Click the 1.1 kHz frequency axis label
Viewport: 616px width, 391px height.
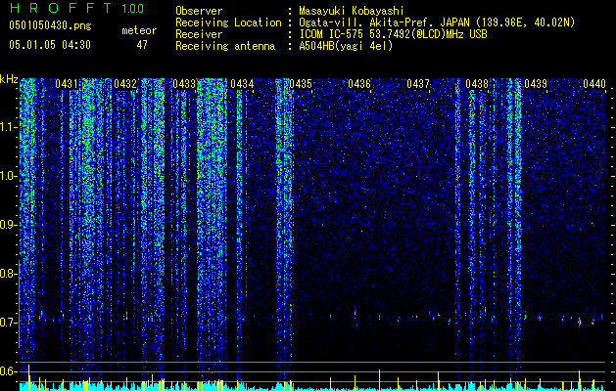9,127
